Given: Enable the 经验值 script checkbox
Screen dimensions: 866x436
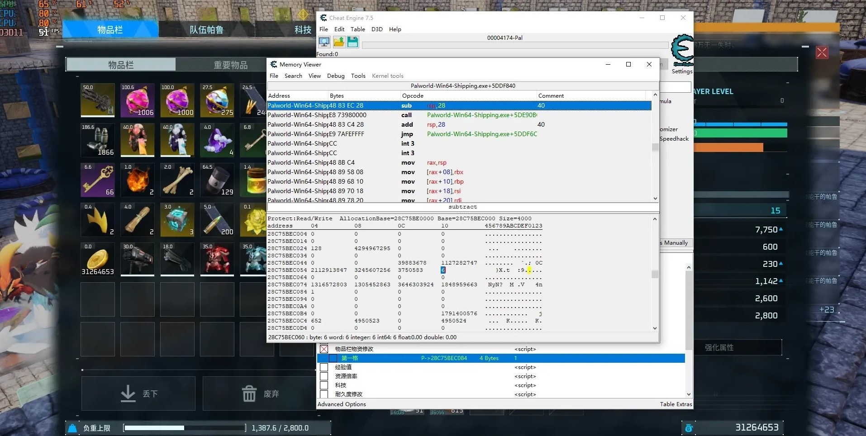Looking at the screenshot, I should pos(324,367).
